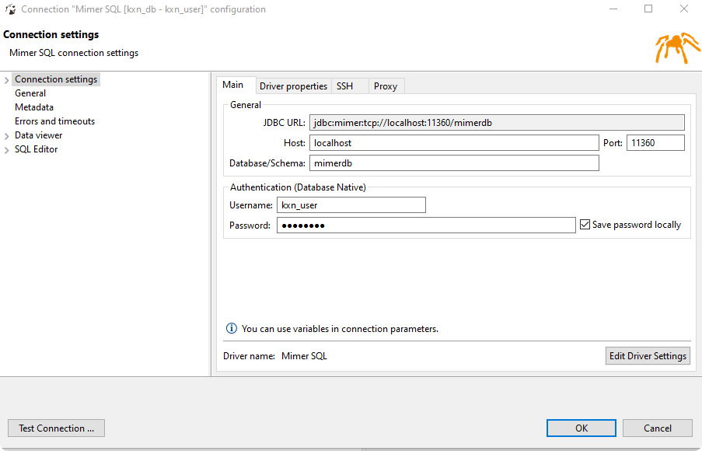702x451 pixels.
Task: Expand the SQL Editor tree node
Action: tap(7, 149)
